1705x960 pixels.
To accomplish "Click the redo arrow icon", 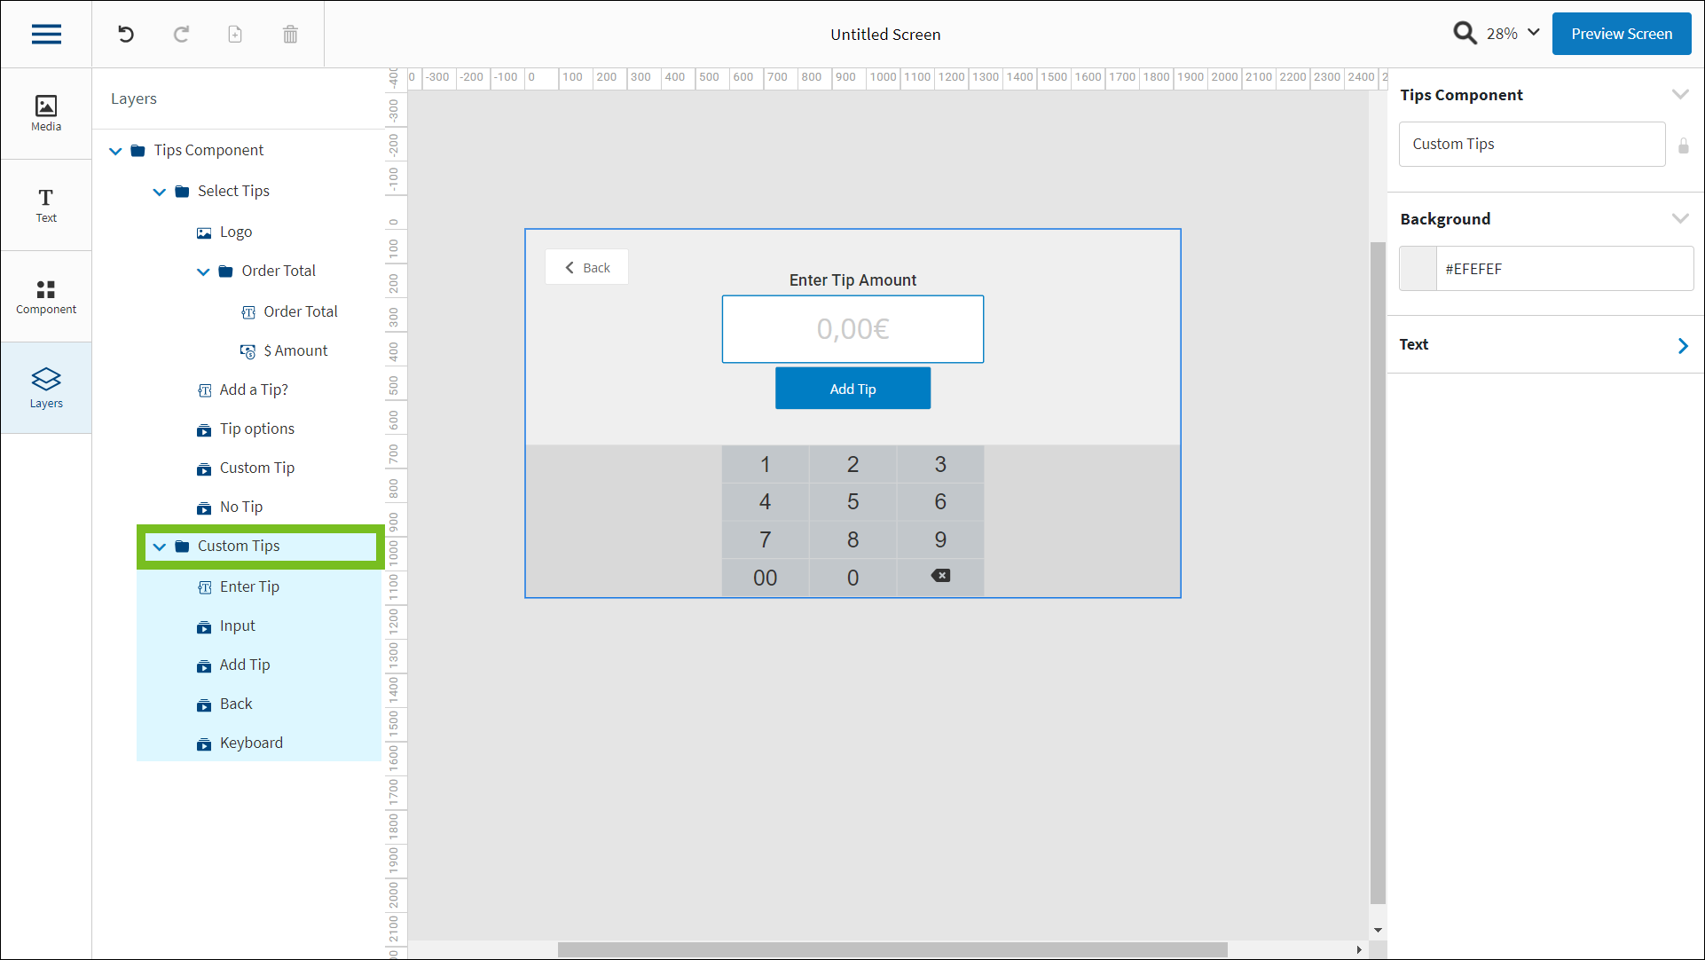I will (181, 34).
